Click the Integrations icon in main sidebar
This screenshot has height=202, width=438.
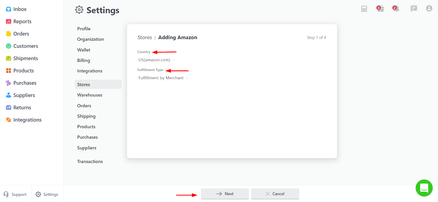pos(8,120)
